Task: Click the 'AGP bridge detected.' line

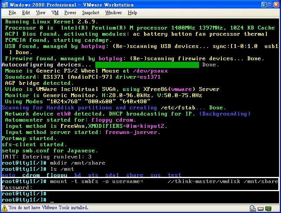Action: [40, 83]
